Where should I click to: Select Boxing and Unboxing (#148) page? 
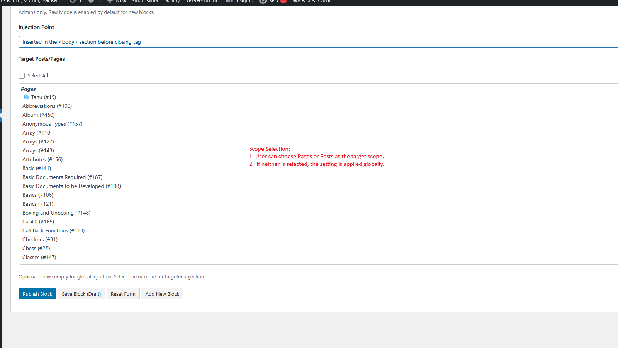click(56, 213)
